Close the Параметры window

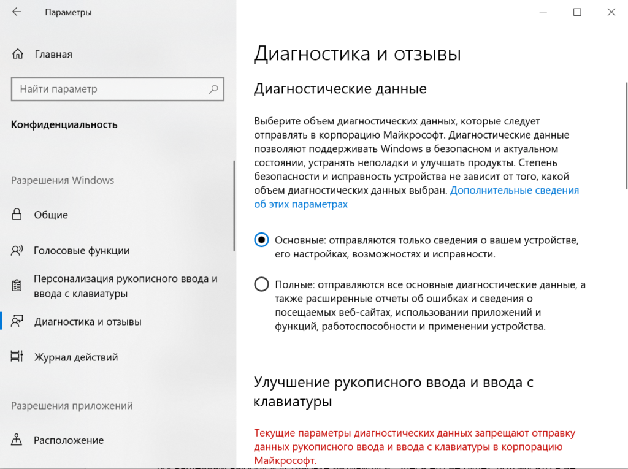[x=611, y=12]
